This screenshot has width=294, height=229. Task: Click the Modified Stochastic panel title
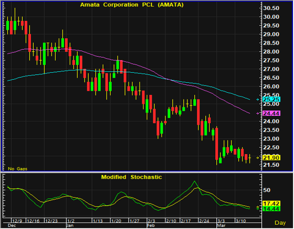coord(131,177)
